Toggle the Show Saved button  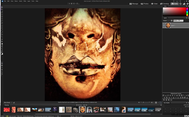coord(7,102)
